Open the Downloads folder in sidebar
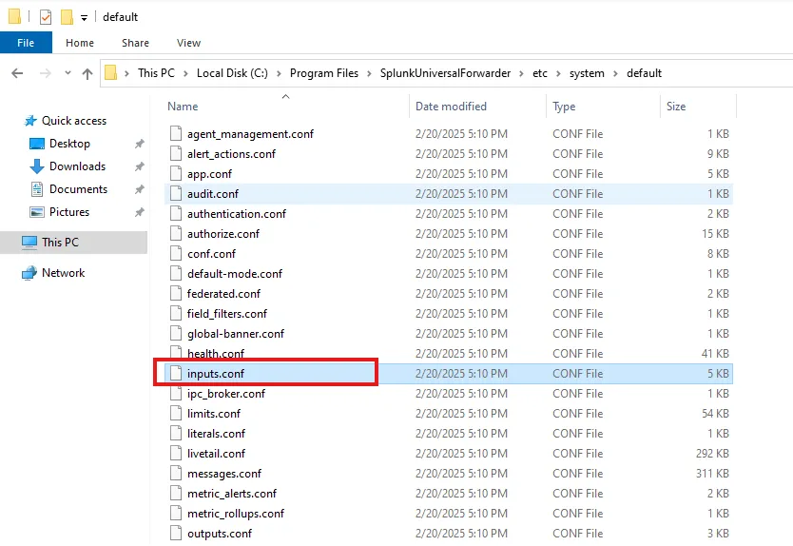The height and width of the screenshot is (546, 793). point(77,166)
